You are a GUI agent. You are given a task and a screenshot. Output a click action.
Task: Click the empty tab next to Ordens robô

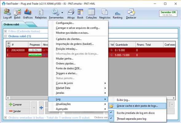point(31,24)
